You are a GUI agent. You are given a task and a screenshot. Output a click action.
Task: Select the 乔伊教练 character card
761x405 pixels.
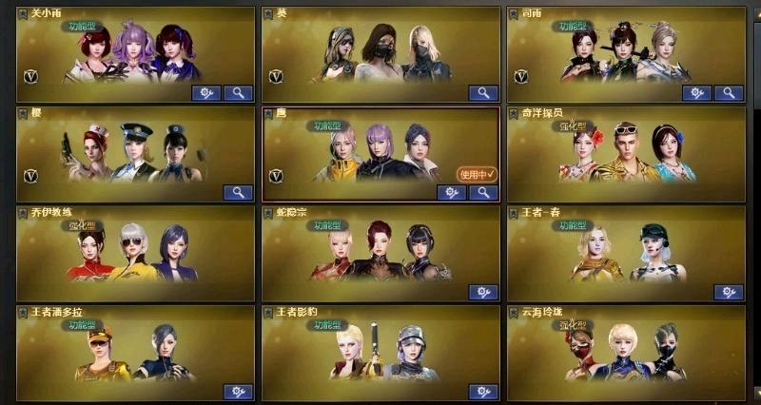[135, 253]
